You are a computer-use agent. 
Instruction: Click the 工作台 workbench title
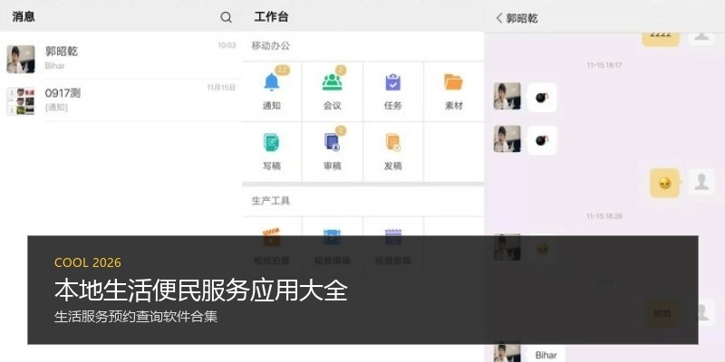coord(271,17)
